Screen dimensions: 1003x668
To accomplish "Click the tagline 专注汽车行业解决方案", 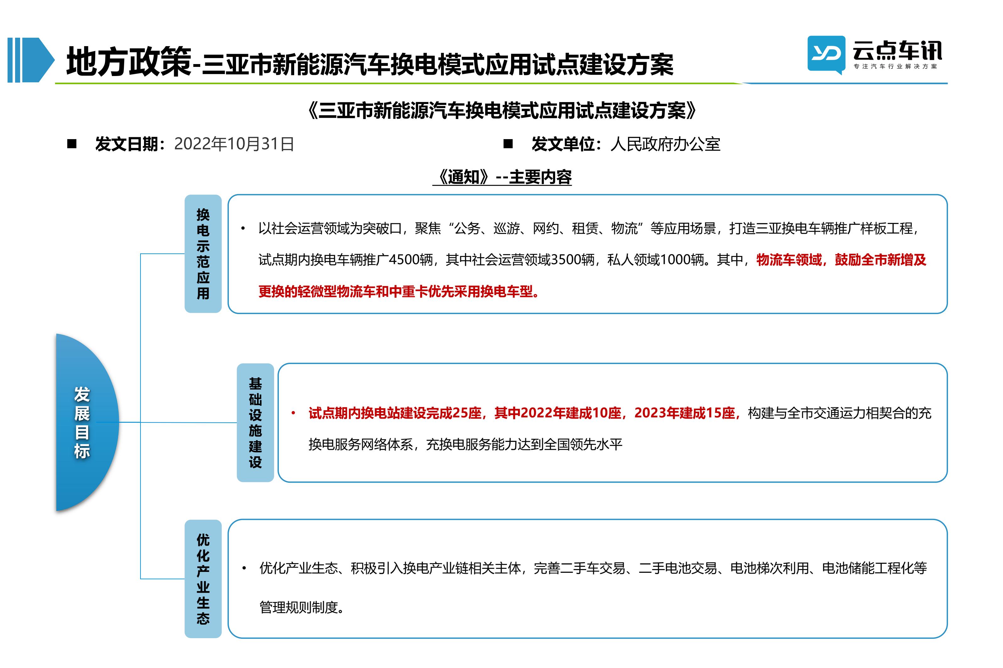I will [x=896, y=67].
